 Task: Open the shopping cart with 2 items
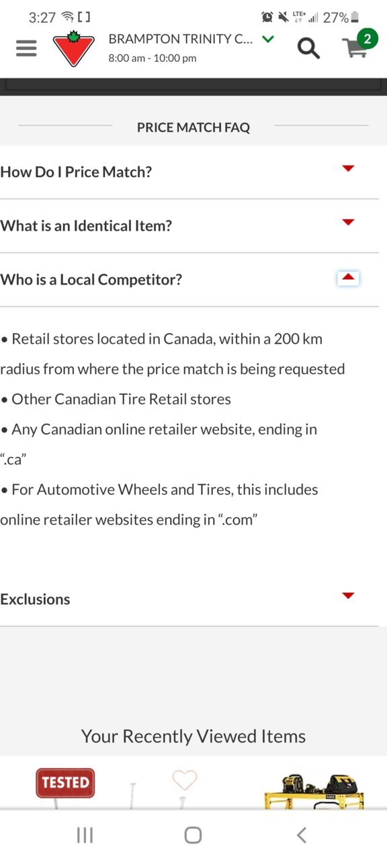coord(357,45)
